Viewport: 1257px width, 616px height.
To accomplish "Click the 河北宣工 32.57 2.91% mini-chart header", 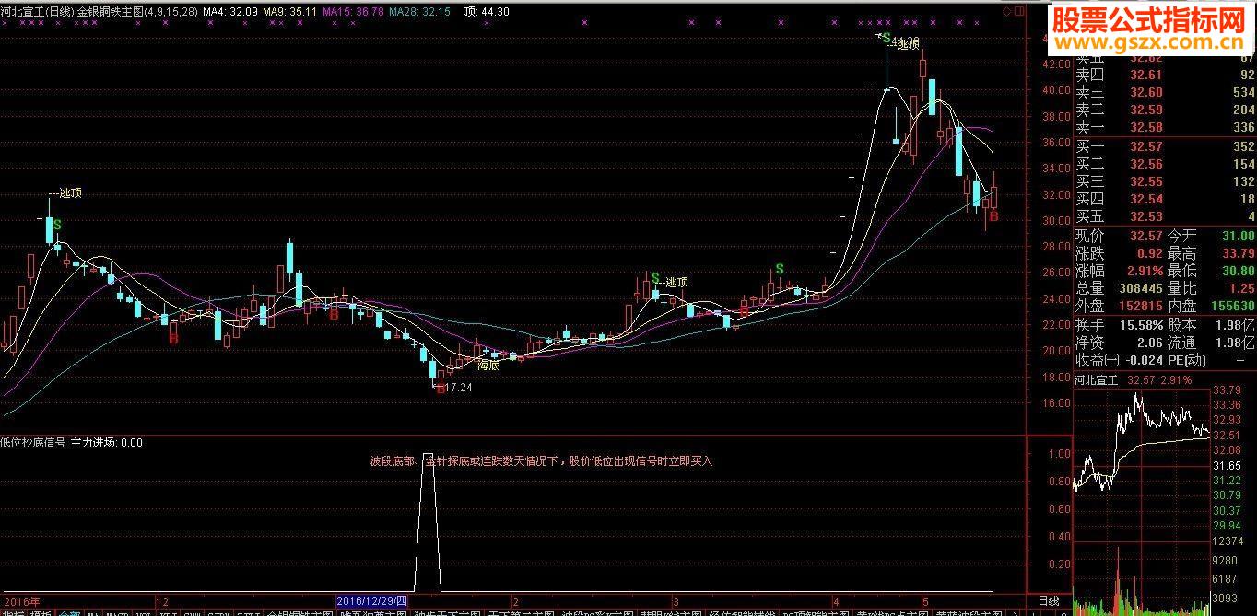I will pyautogui.click(x=1133, y=379).
